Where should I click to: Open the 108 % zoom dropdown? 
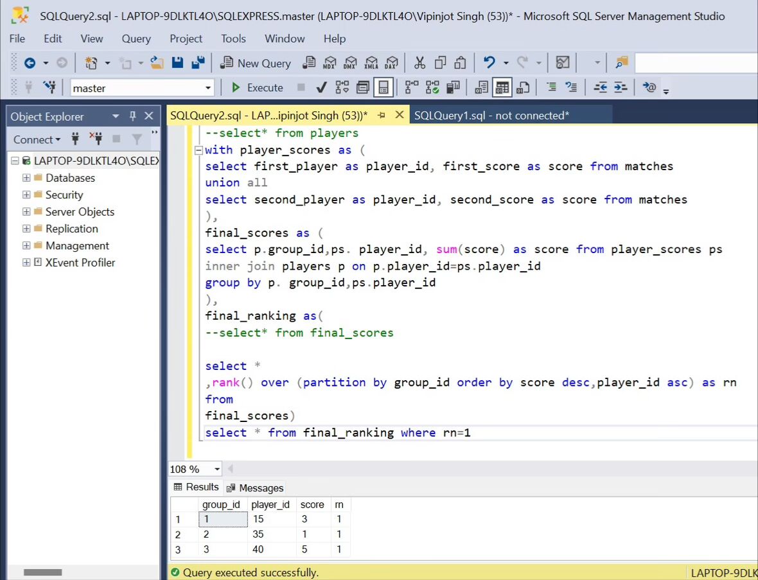point(216,470)
